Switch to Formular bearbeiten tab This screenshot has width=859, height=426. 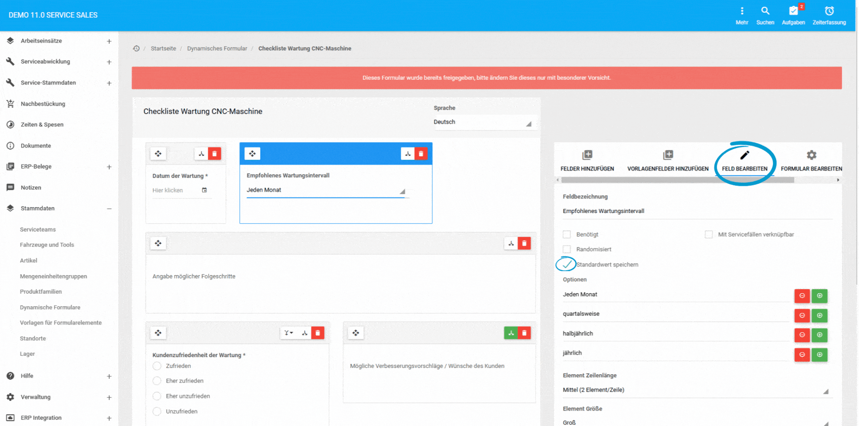click(x=811, y=161)
